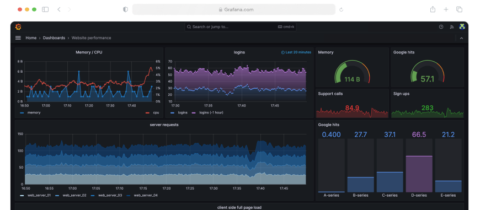This screenshot has height=210, width=480.
Task: Click the 21.2 E-series value
Action: tap(448, 134)
